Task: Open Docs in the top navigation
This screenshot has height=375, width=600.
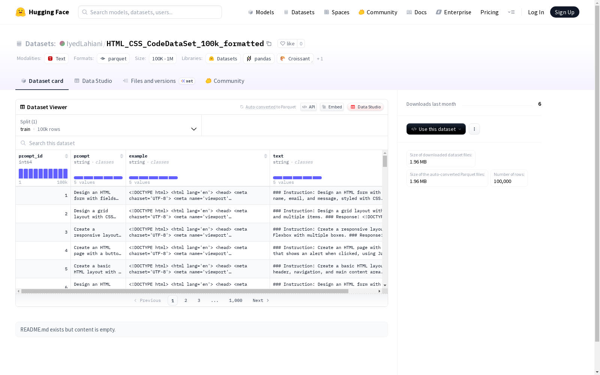Action: tap(417, 12)
